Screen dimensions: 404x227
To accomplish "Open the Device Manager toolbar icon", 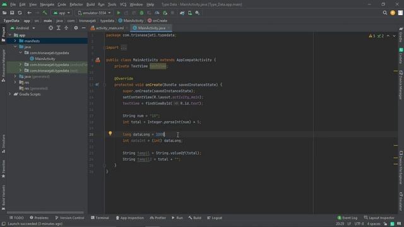I will point(190,13).
